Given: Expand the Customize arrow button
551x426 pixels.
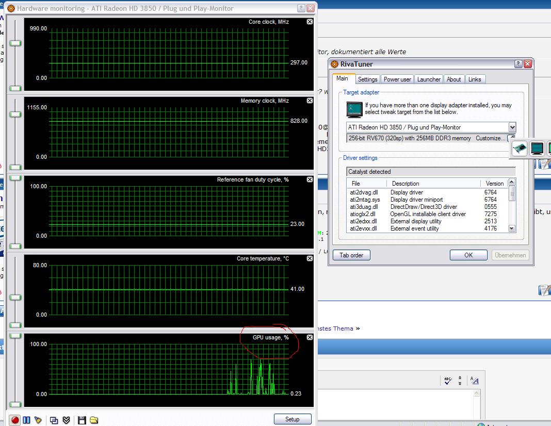Looking at the screenshot, I should (512, 138).
